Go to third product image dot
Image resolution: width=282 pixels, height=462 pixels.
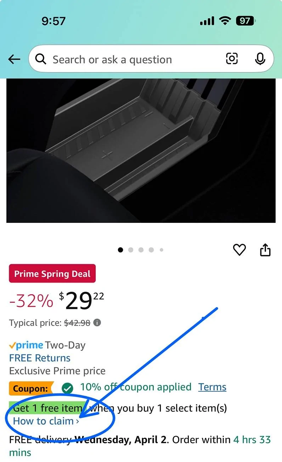(x=141, y=250)
